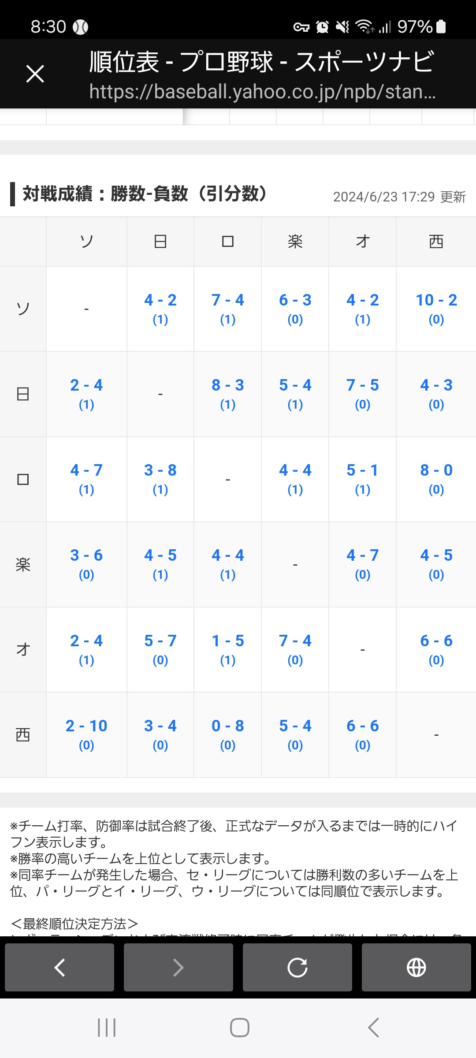The width and height of the screenshot is (476, 1058).
Task: Open the 8 - 0 head-to-head result
Action: tap(436, 470)
